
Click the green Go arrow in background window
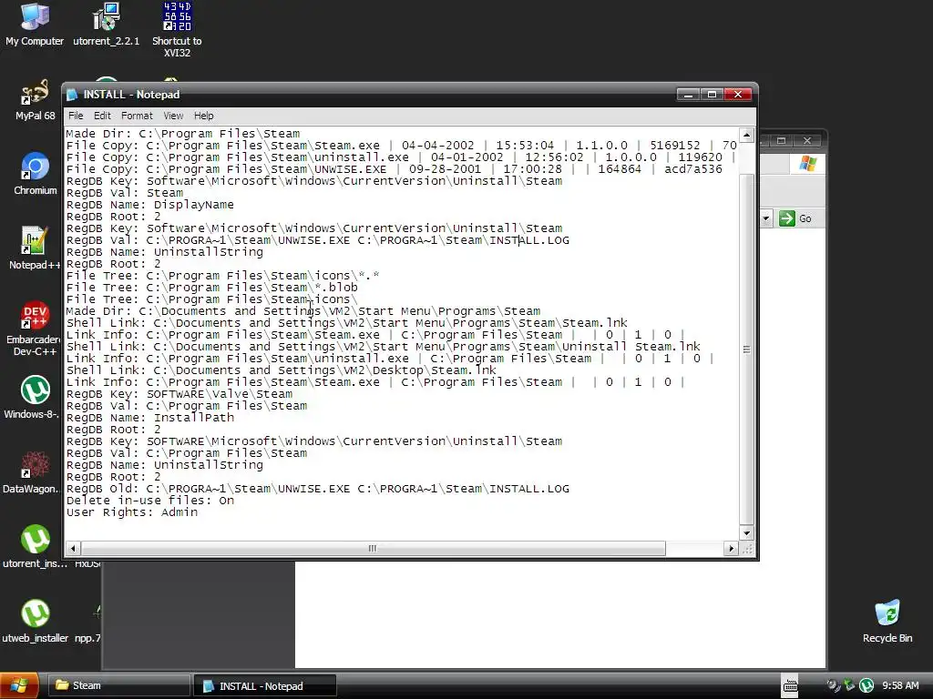click(x=786, y=218)
